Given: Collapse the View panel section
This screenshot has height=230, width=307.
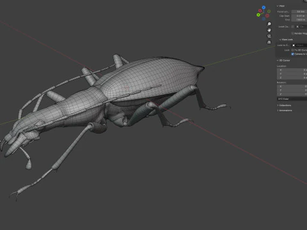Looking at the screenshot, I should point(281,6).
